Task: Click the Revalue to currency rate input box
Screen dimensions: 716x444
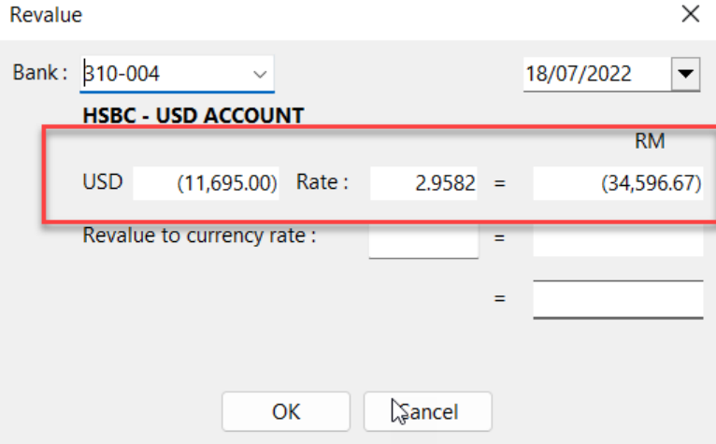Action: coord(424,238)
